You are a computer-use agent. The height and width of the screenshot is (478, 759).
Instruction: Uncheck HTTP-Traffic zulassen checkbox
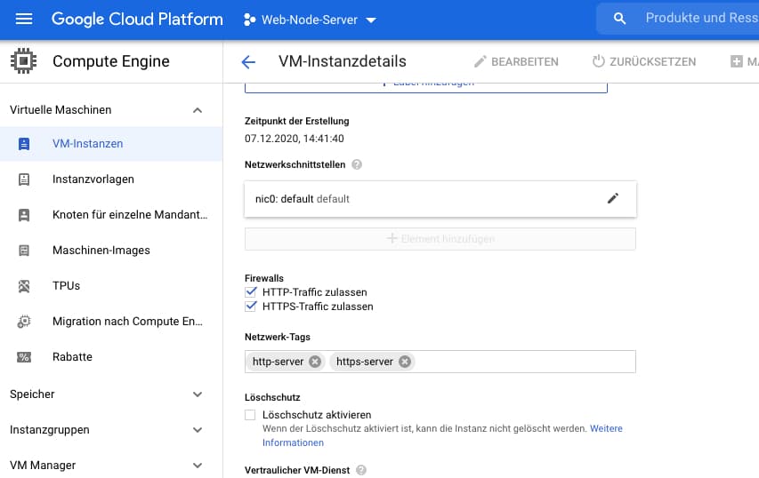tap(250, 291)
